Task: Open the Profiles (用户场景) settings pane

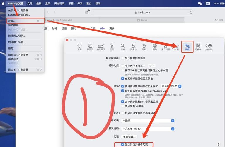Action: click(x=166, y=47)
